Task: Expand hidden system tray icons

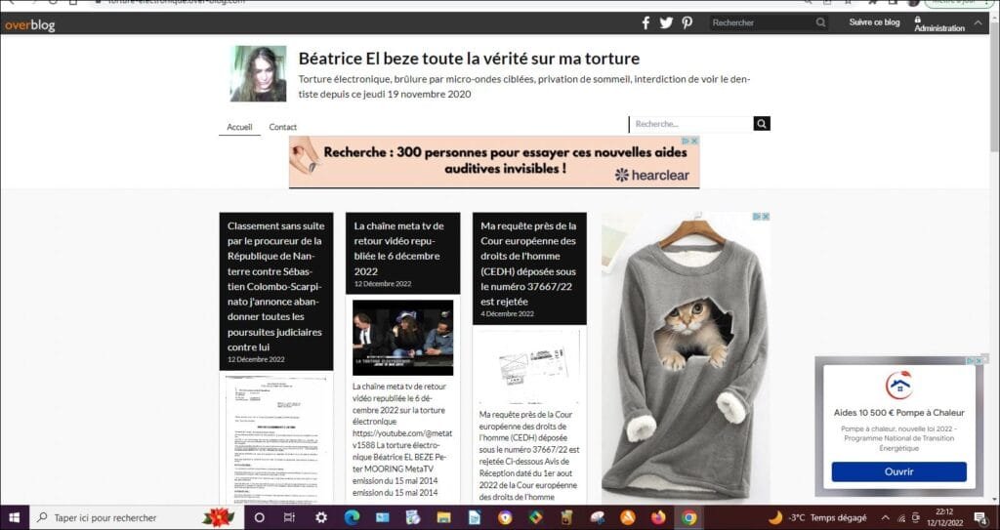Action: pos(885,517)
